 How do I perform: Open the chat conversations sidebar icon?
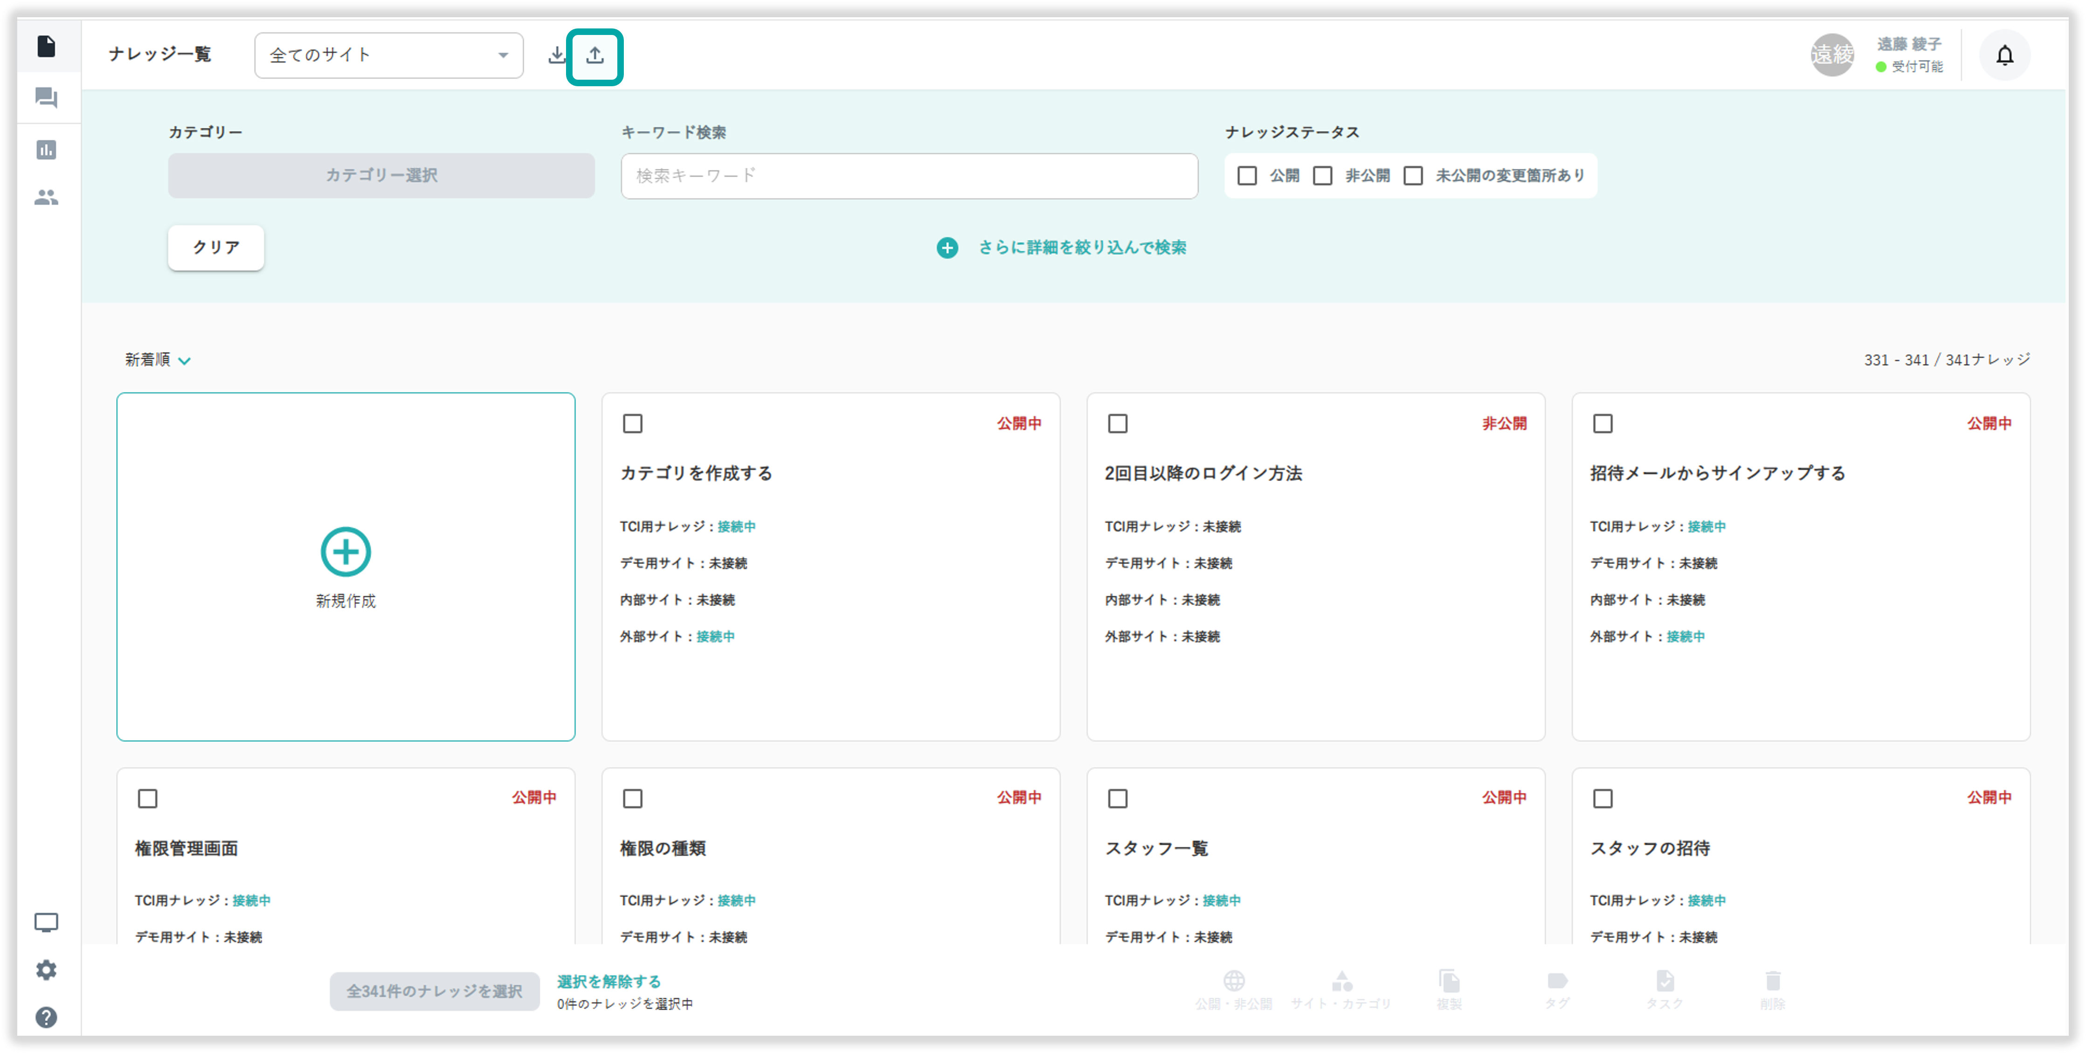(x=46, y=98)
